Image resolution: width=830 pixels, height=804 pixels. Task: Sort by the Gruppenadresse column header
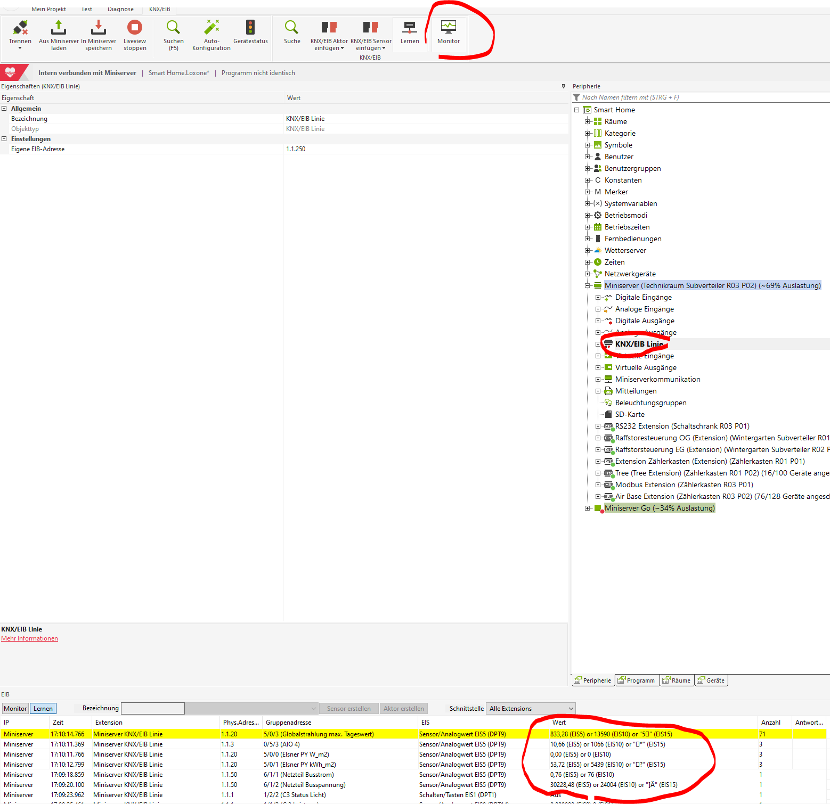tap(340, 723)
